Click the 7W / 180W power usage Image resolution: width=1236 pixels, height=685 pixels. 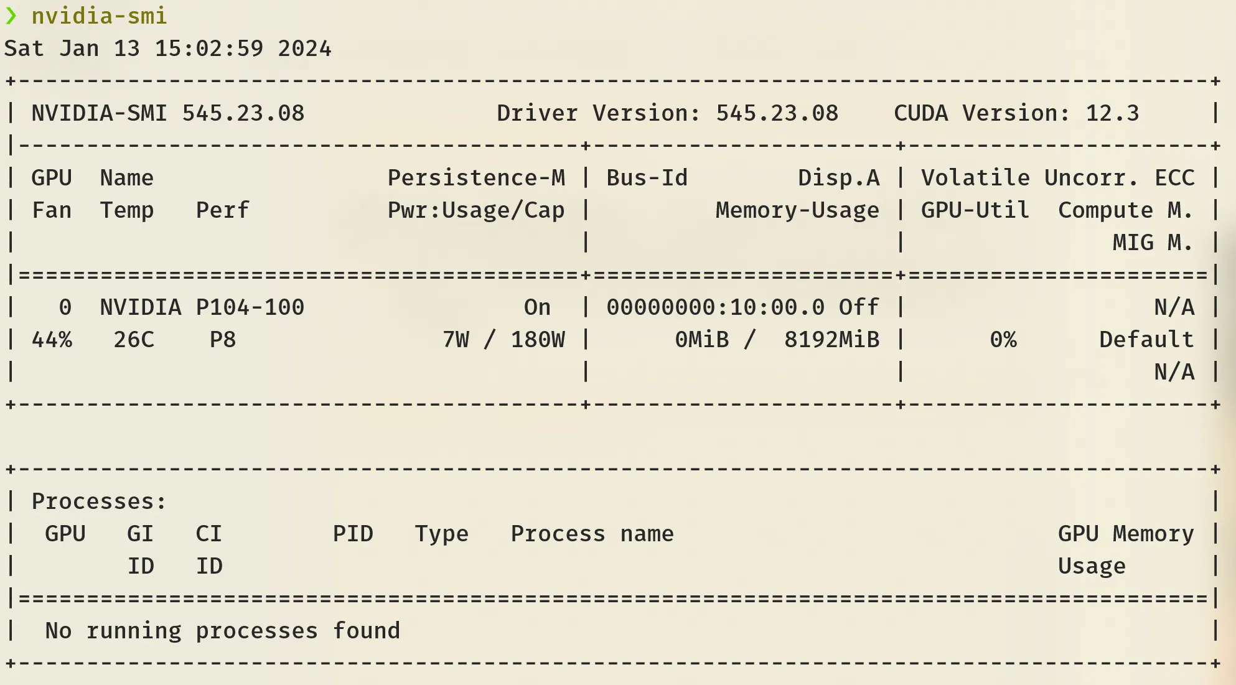503,340
